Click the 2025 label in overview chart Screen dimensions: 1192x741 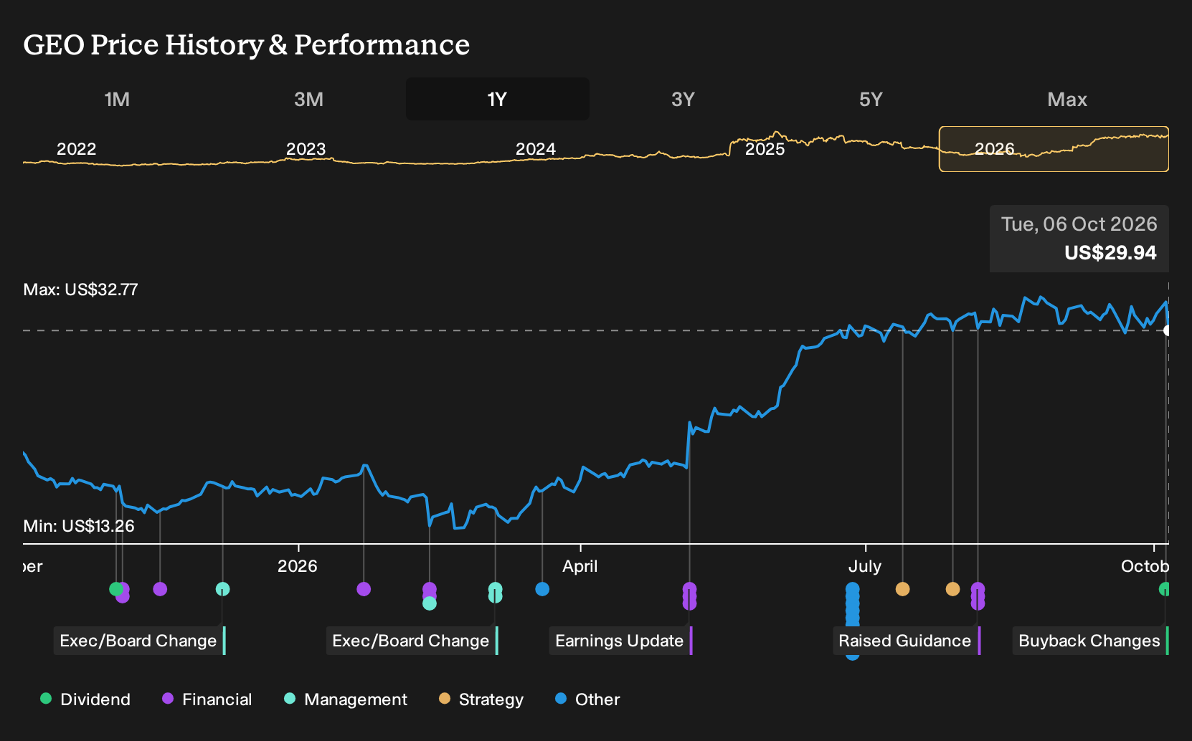tap(765, 149)
